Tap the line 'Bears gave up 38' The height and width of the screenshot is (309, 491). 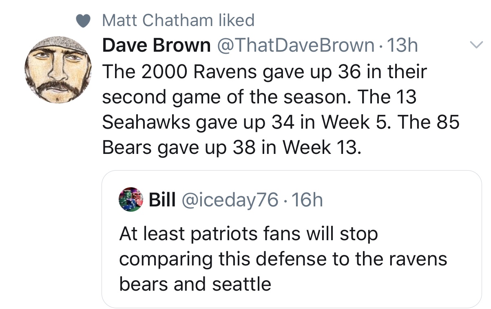pos(231,148)
